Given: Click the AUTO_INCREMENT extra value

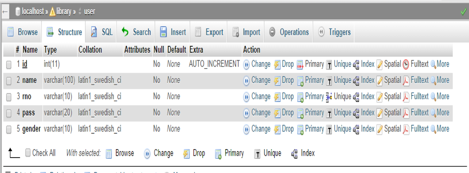Looking at the screenshot, I should (214, 64).
